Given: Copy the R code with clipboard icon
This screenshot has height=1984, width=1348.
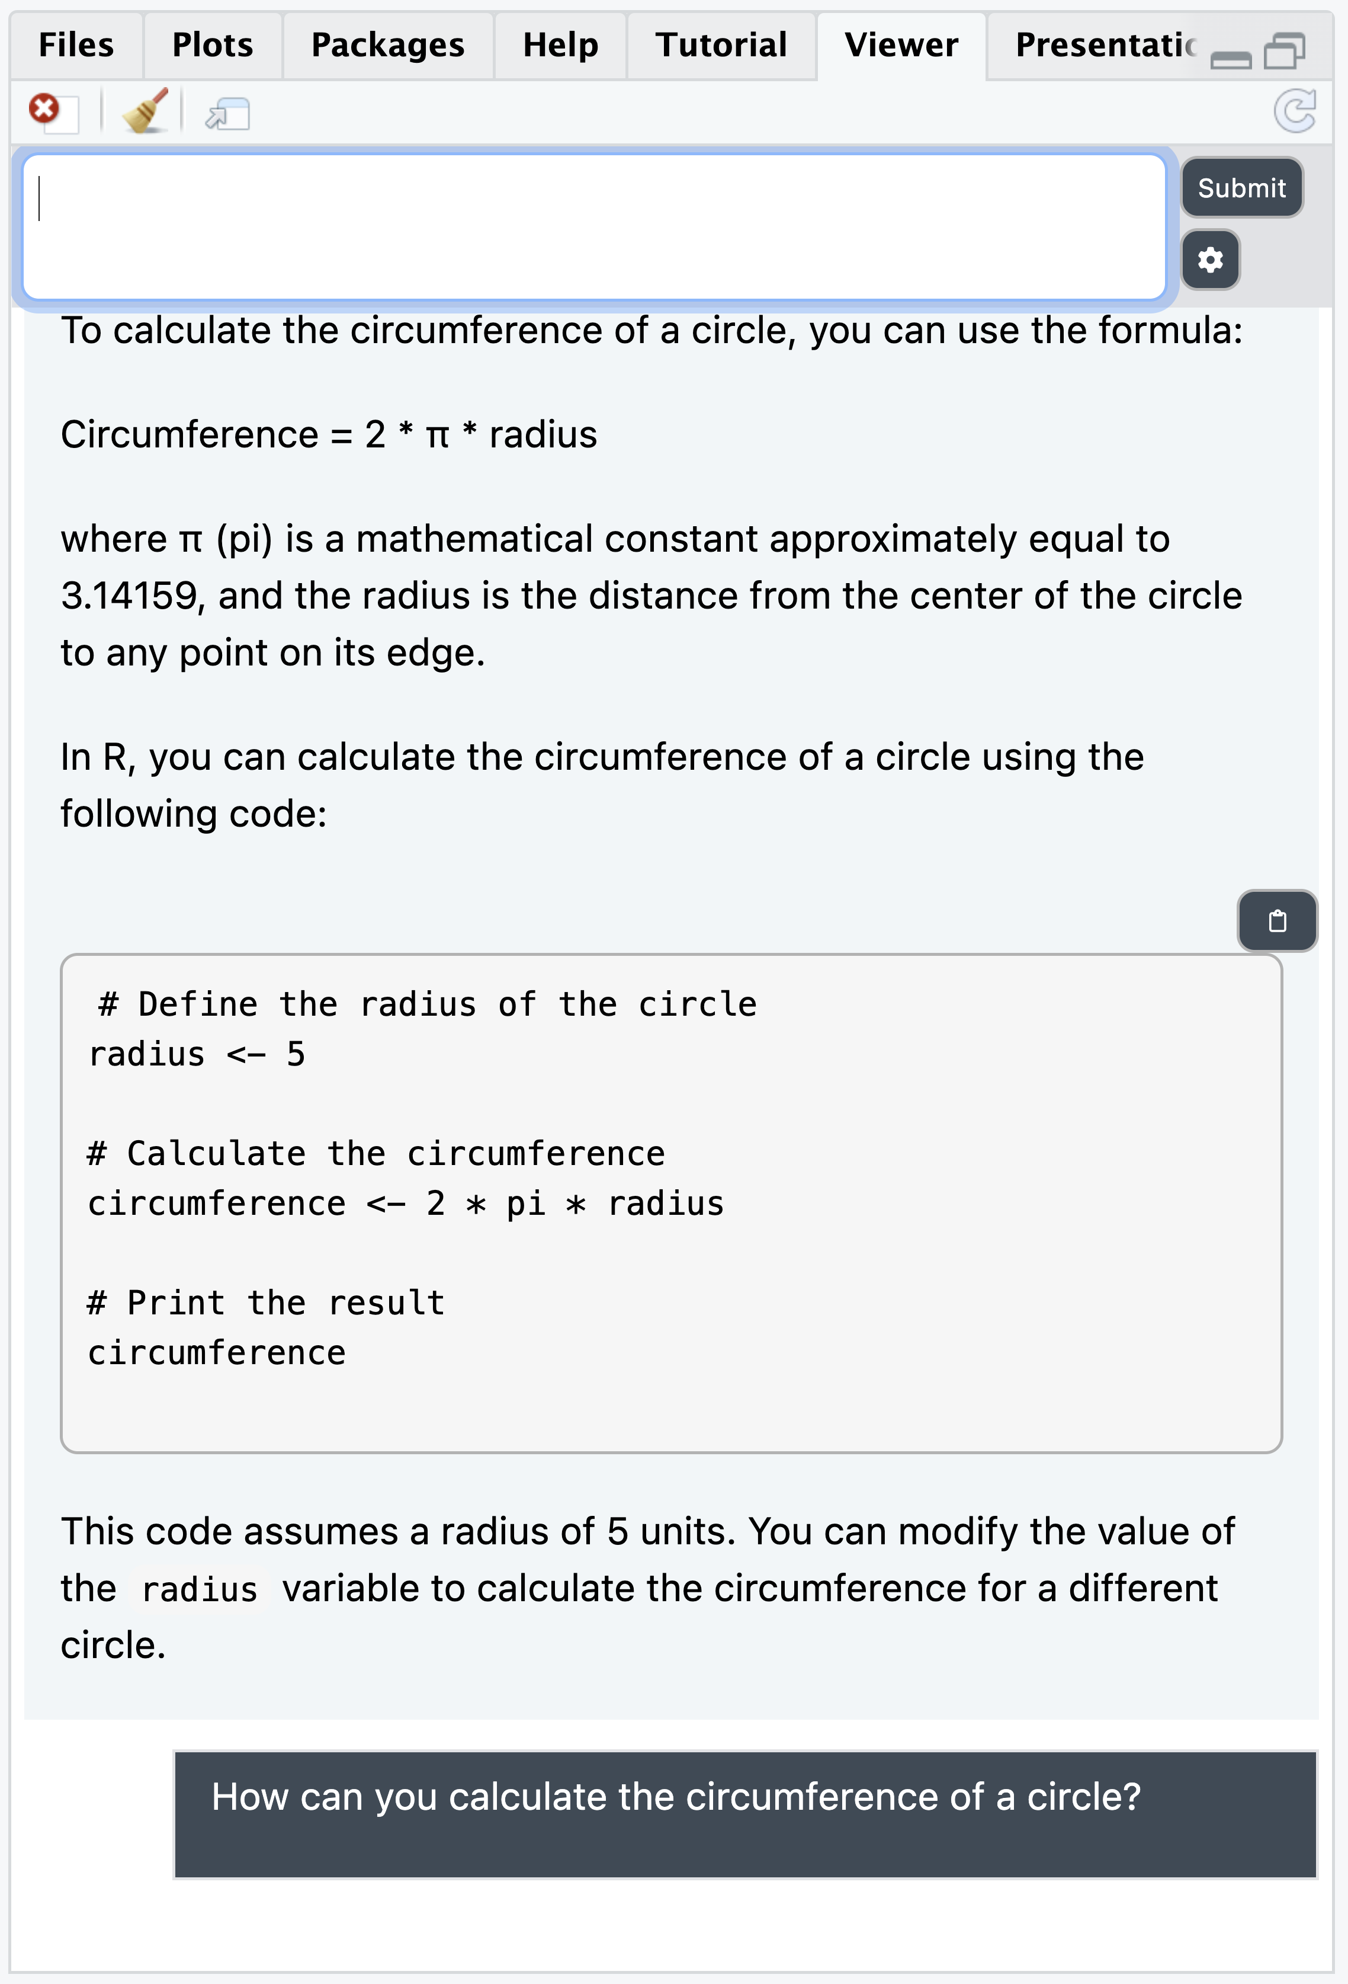Looking at the screenshot, I should pyautogui.click(x=1276, y=921).
